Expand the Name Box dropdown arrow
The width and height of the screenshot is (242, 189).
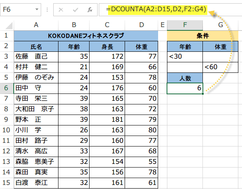coord(37,9)
